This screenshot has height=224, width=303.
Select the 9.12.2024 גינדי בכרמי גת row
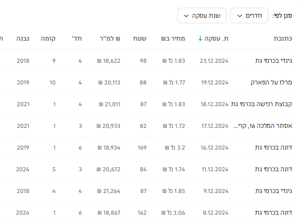pyautogui.click(x=274, y=191)
